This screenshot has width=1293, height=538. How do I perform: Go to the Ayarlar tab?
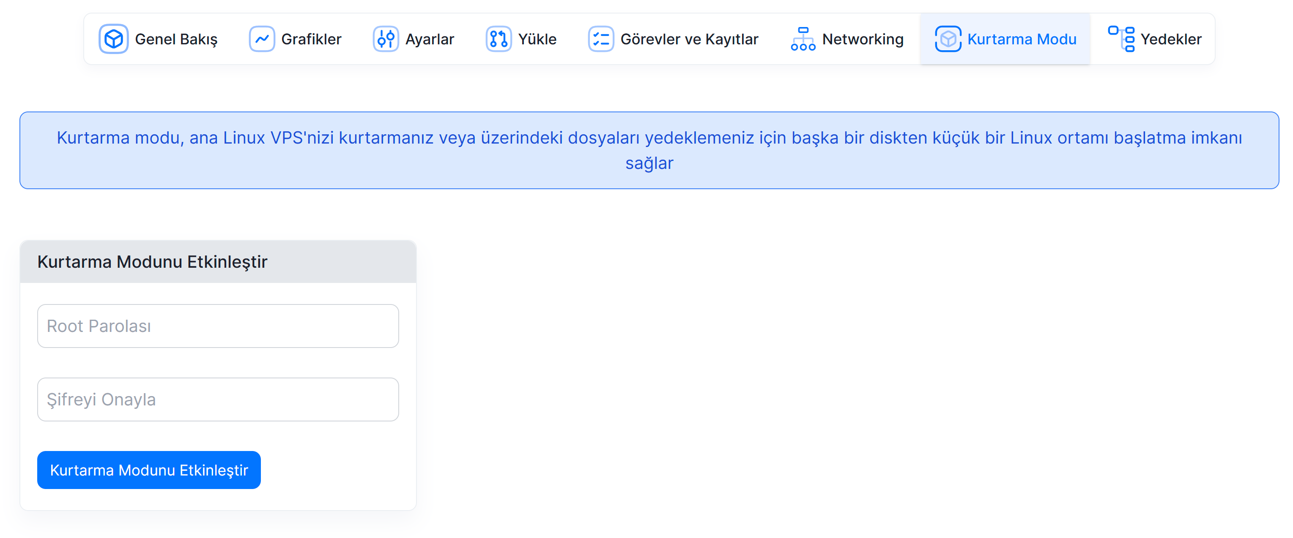pos(414,39)
